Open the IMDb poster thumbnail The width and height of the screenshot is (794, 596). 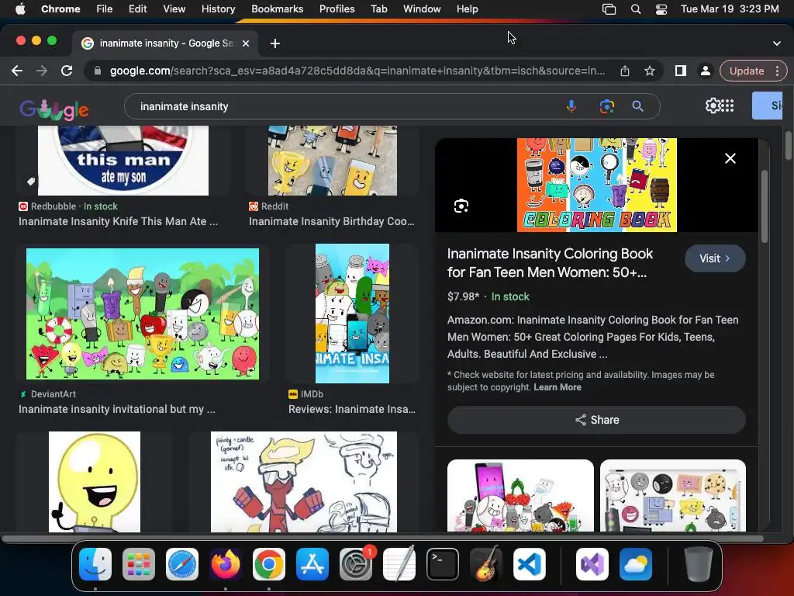(x=353, y=314)
